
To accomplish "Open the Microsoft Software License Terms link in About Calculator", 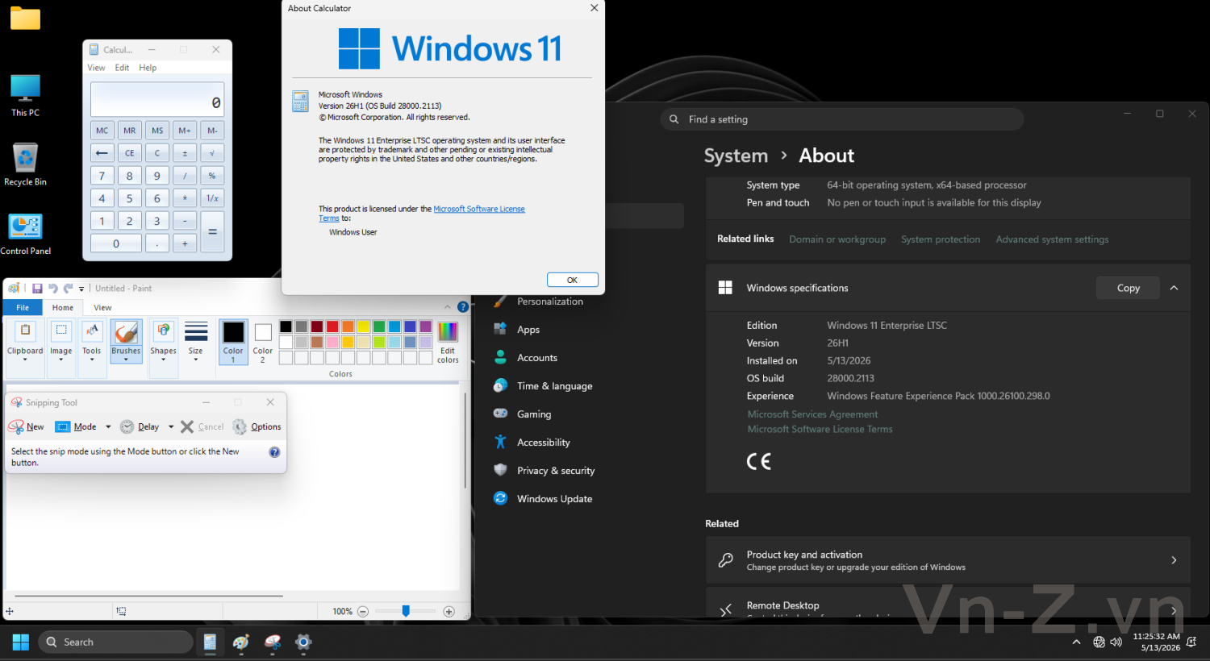I will (x=479, y=209).
